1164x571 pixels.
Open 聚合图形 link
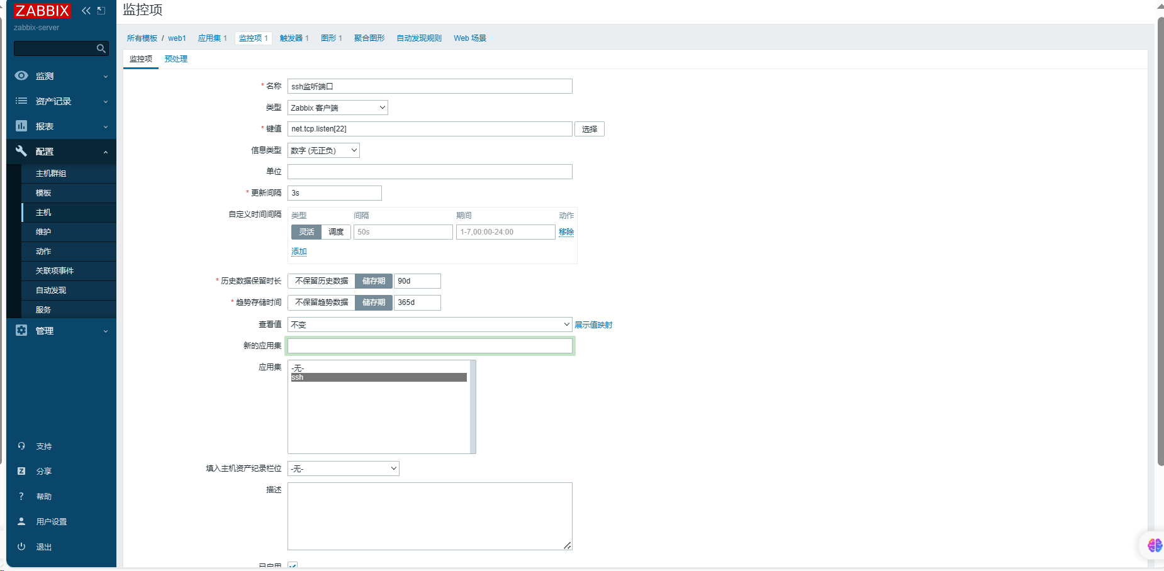pyautogui.click(x=369, y=38)
